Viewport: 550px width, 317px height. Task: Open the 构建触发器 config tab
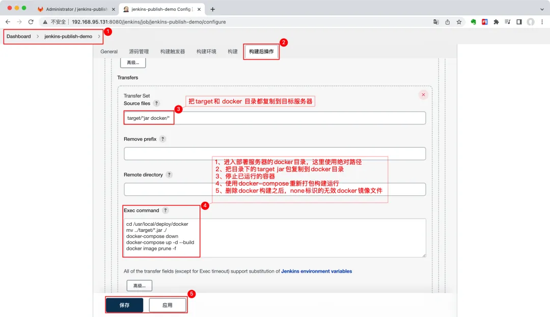[173, 51]
